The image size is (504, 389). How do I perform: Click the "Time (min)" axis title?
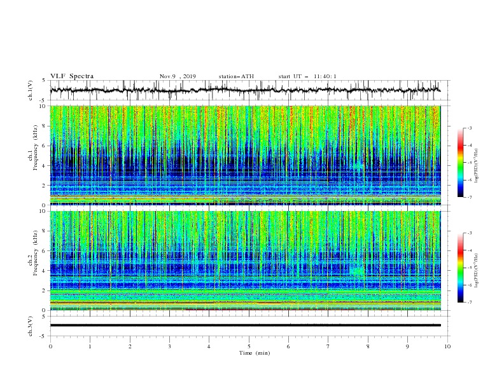(255, 353)
